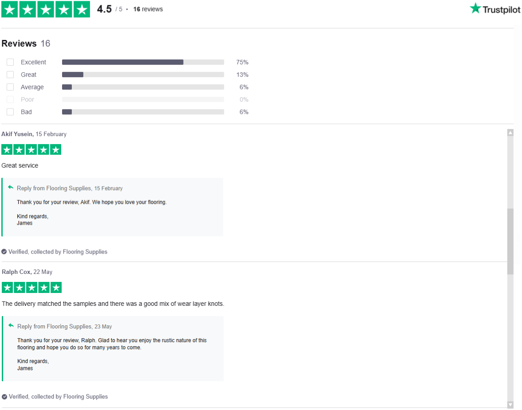The height and width of the screenshot is (410, 522).
Task: Click reply arrow icon on 15 February reply
Action: coord(11,187)
